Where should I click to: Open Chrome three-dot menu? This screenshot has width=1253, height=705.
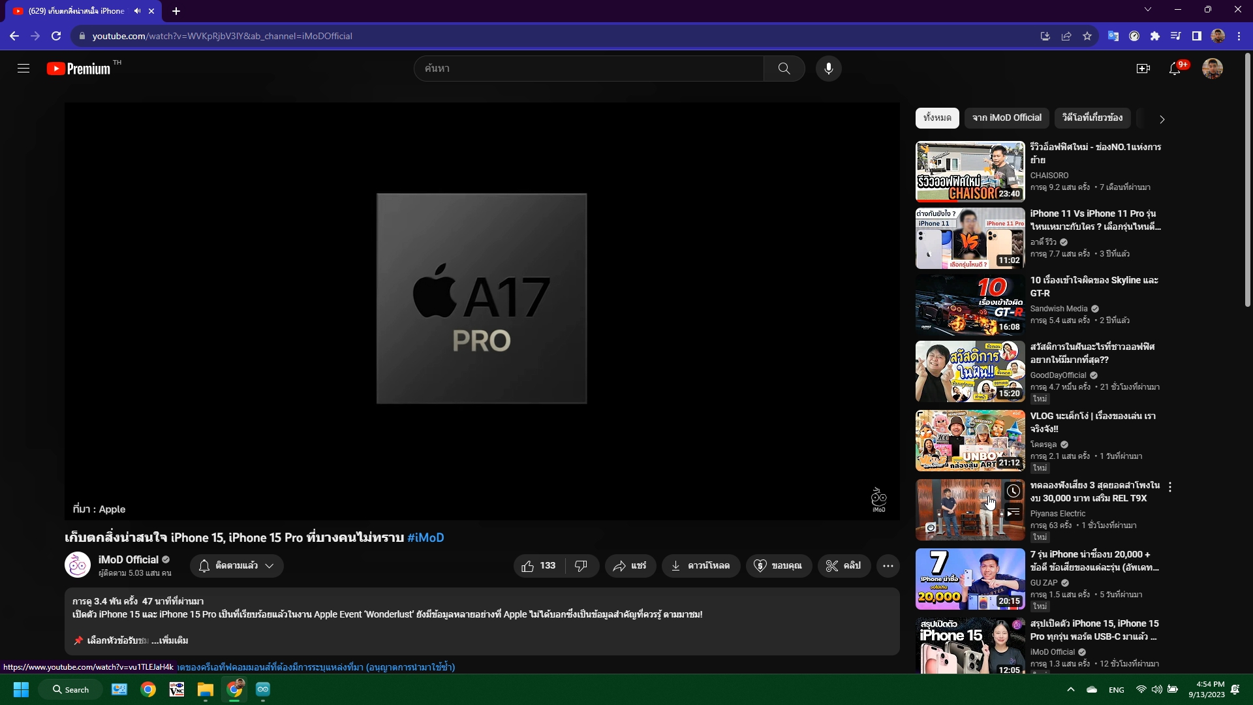point(1239,36)
